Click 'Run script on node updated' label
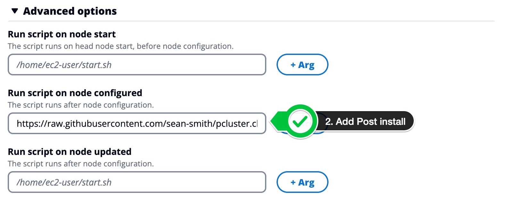The image size is (507, 198). click(x=70, y=152)
